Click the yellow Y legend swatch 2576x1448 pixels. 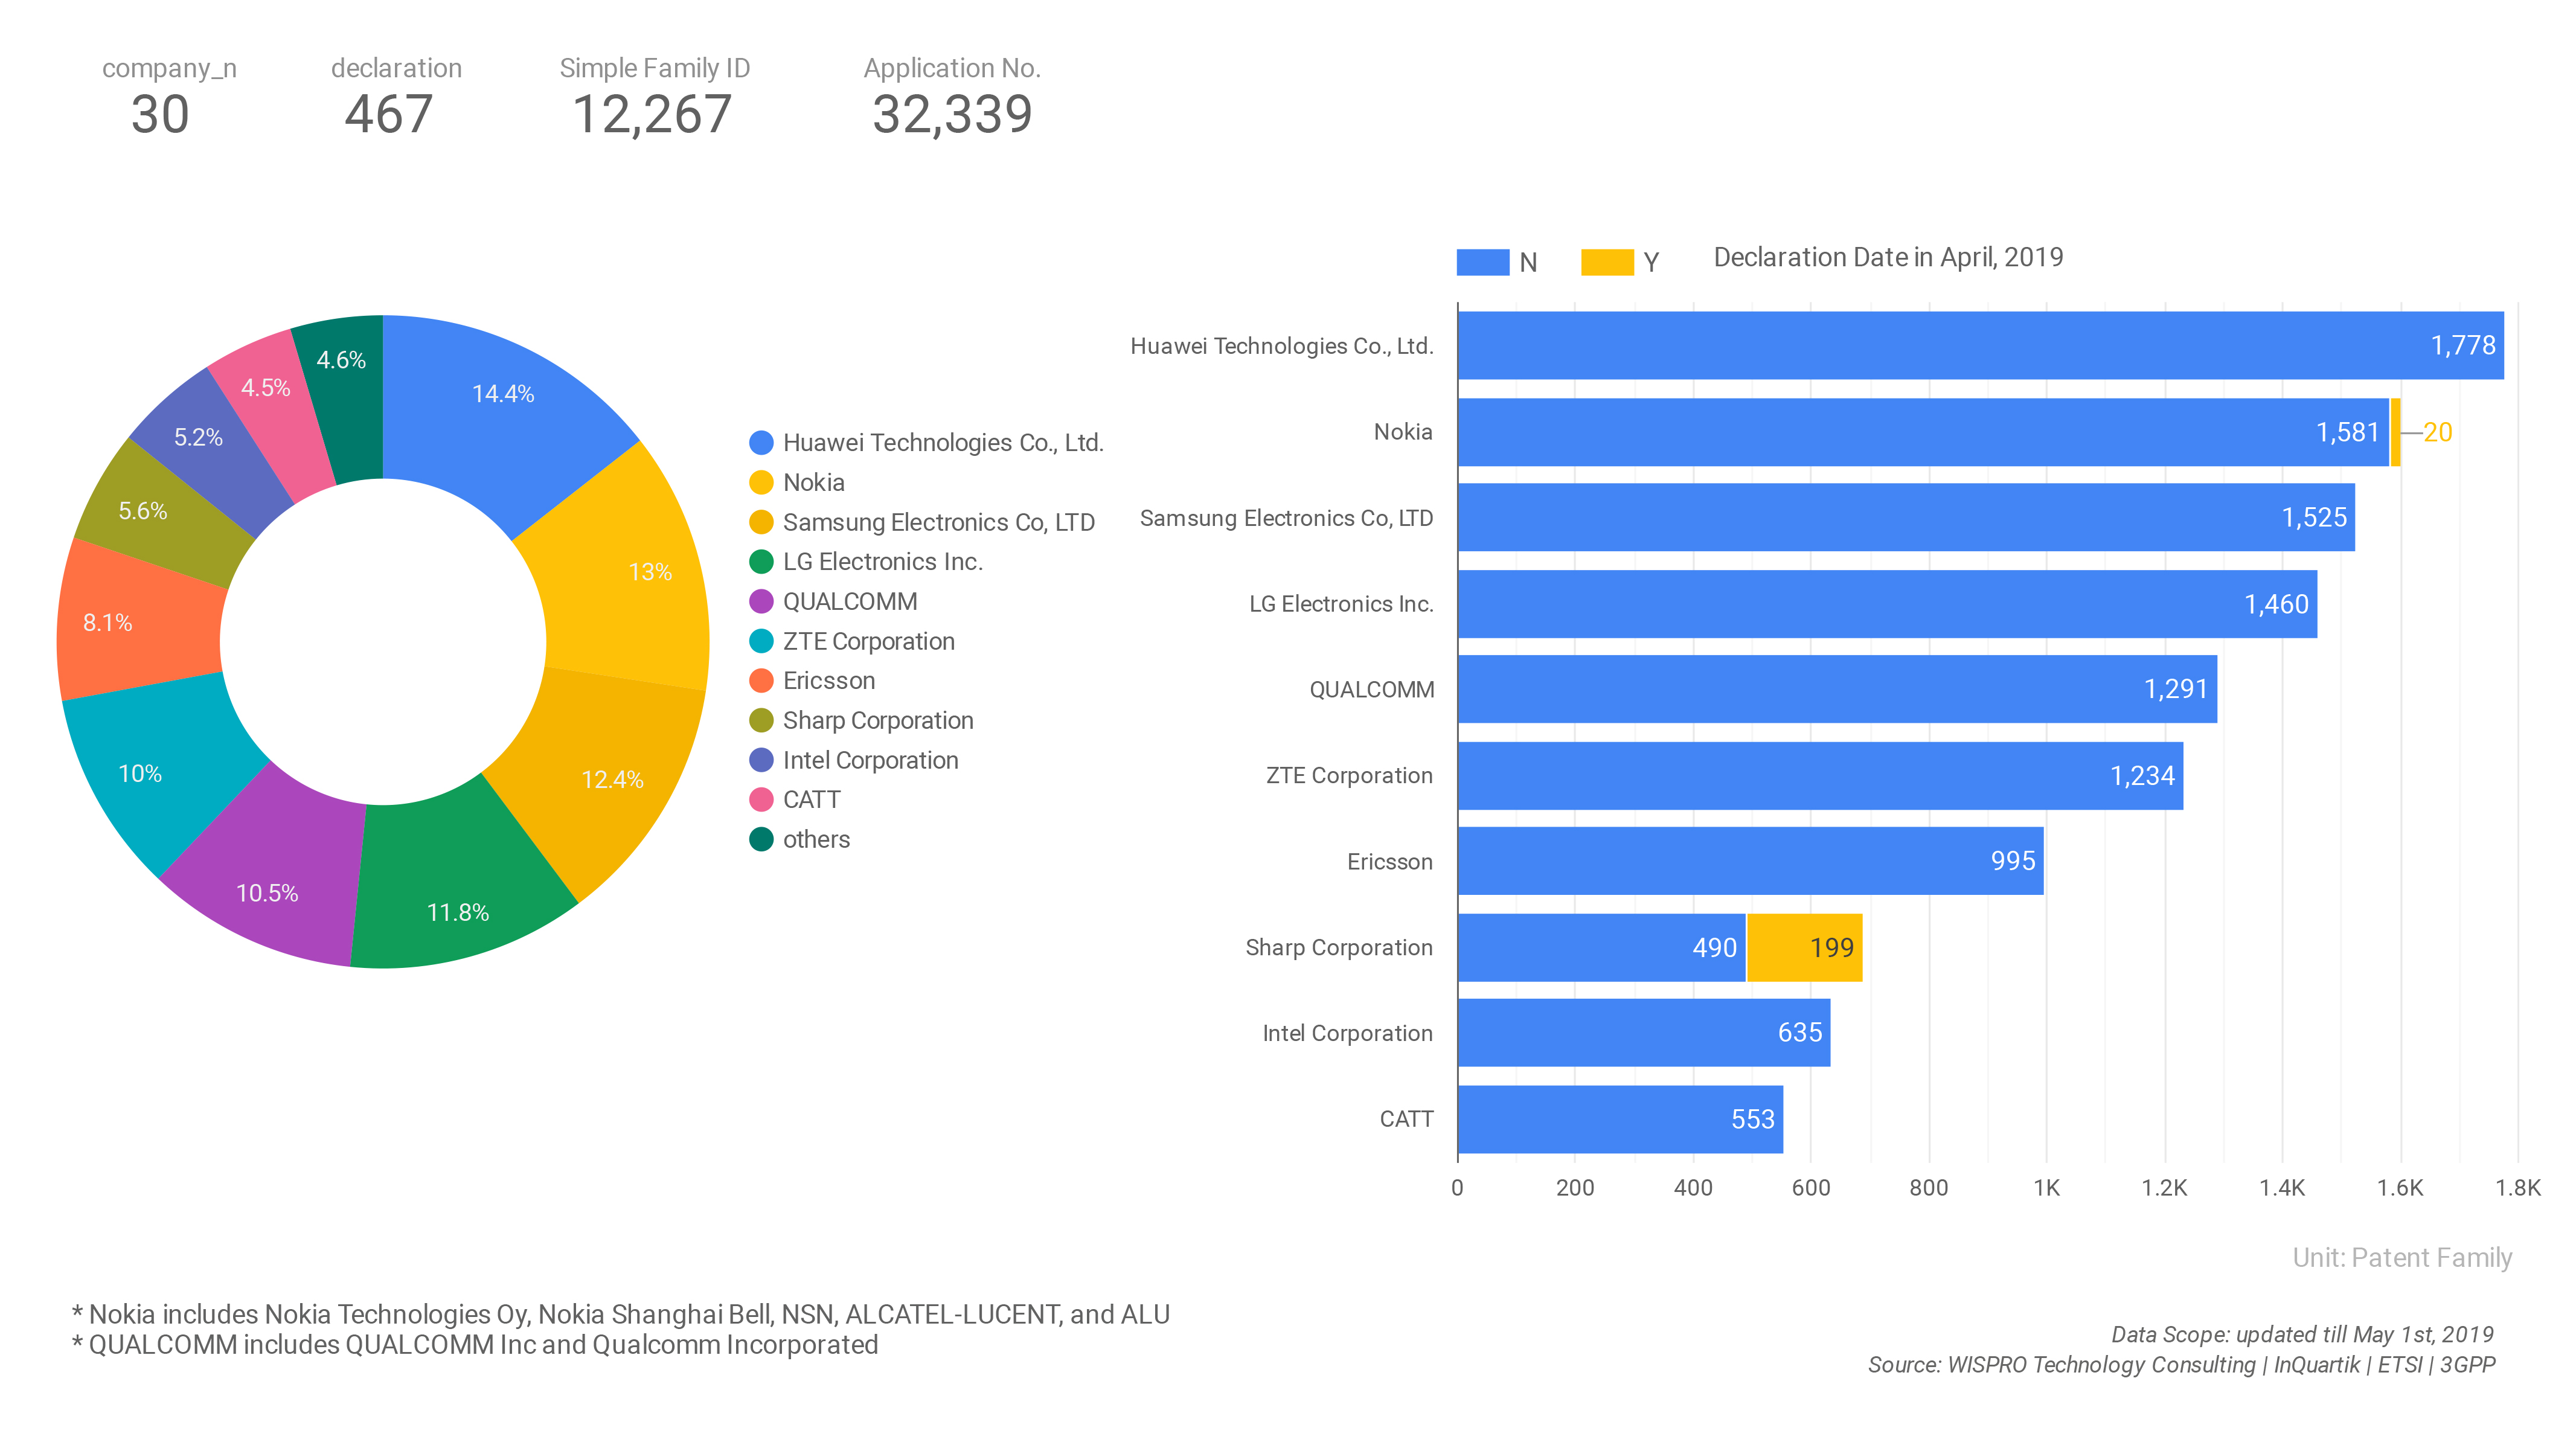[x=1607, y=262]
